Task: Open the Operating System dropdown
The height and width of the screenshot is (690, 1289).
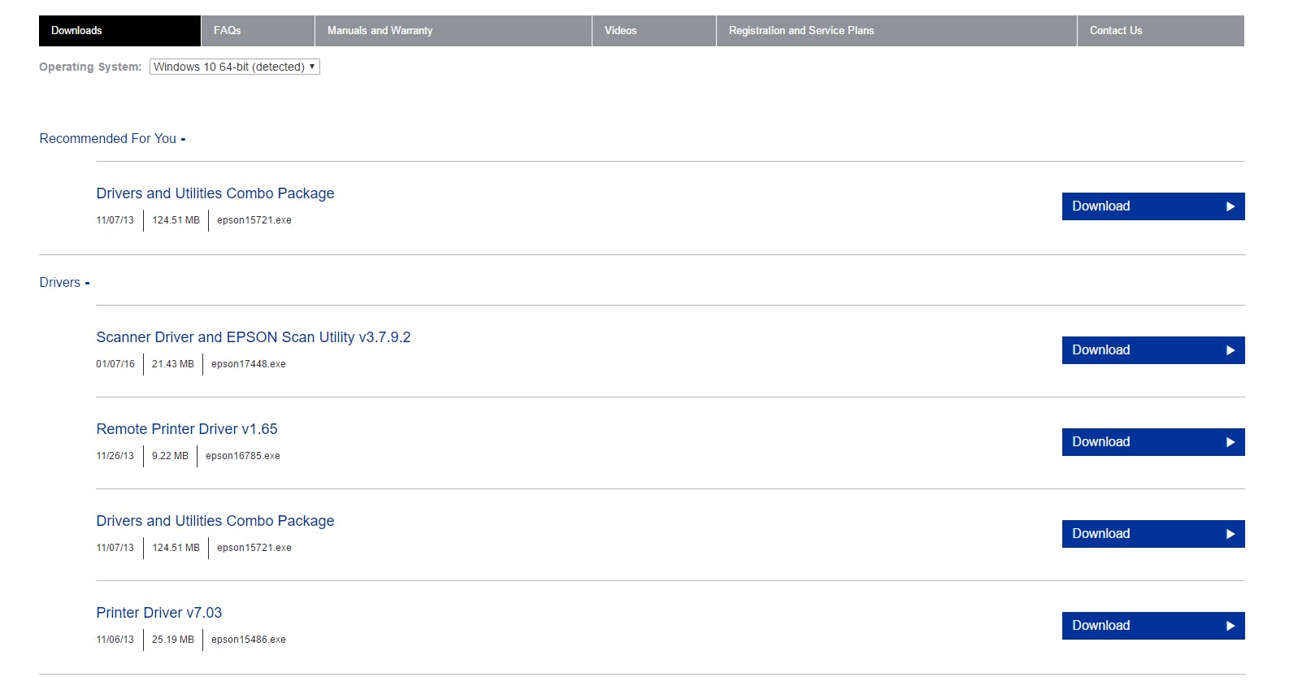Action: click(234, 67)
